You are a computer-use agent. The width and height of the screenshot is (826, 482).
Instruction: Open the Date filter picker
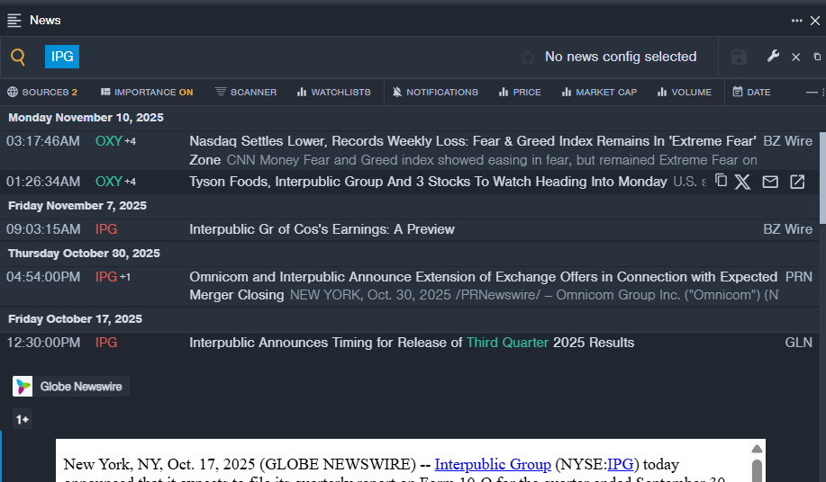751,92
